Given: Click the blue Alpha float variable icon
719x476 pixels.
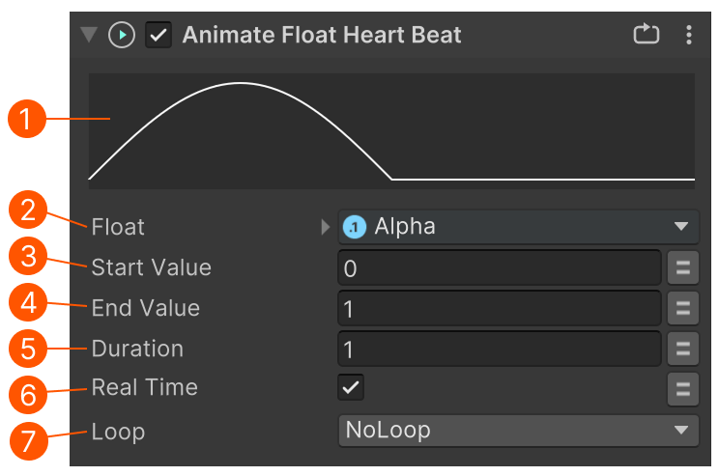Looking at the screenshot, I should coord(355,227).
